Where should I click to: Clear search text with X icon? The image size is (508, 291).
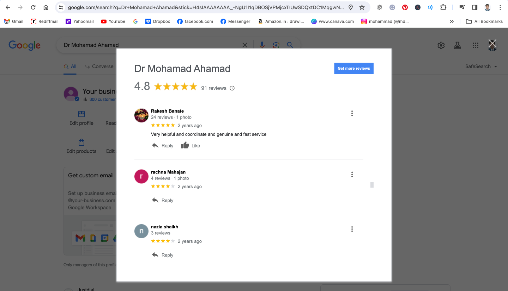pyautogui.click(x=244, y=45)
